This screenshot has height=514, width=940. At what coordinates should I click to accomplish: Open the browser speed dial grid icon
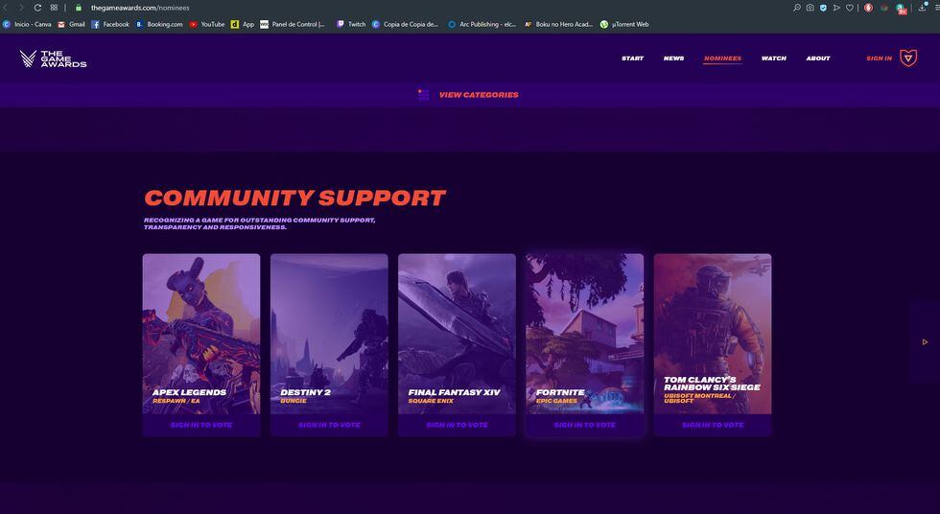(55, 8)
